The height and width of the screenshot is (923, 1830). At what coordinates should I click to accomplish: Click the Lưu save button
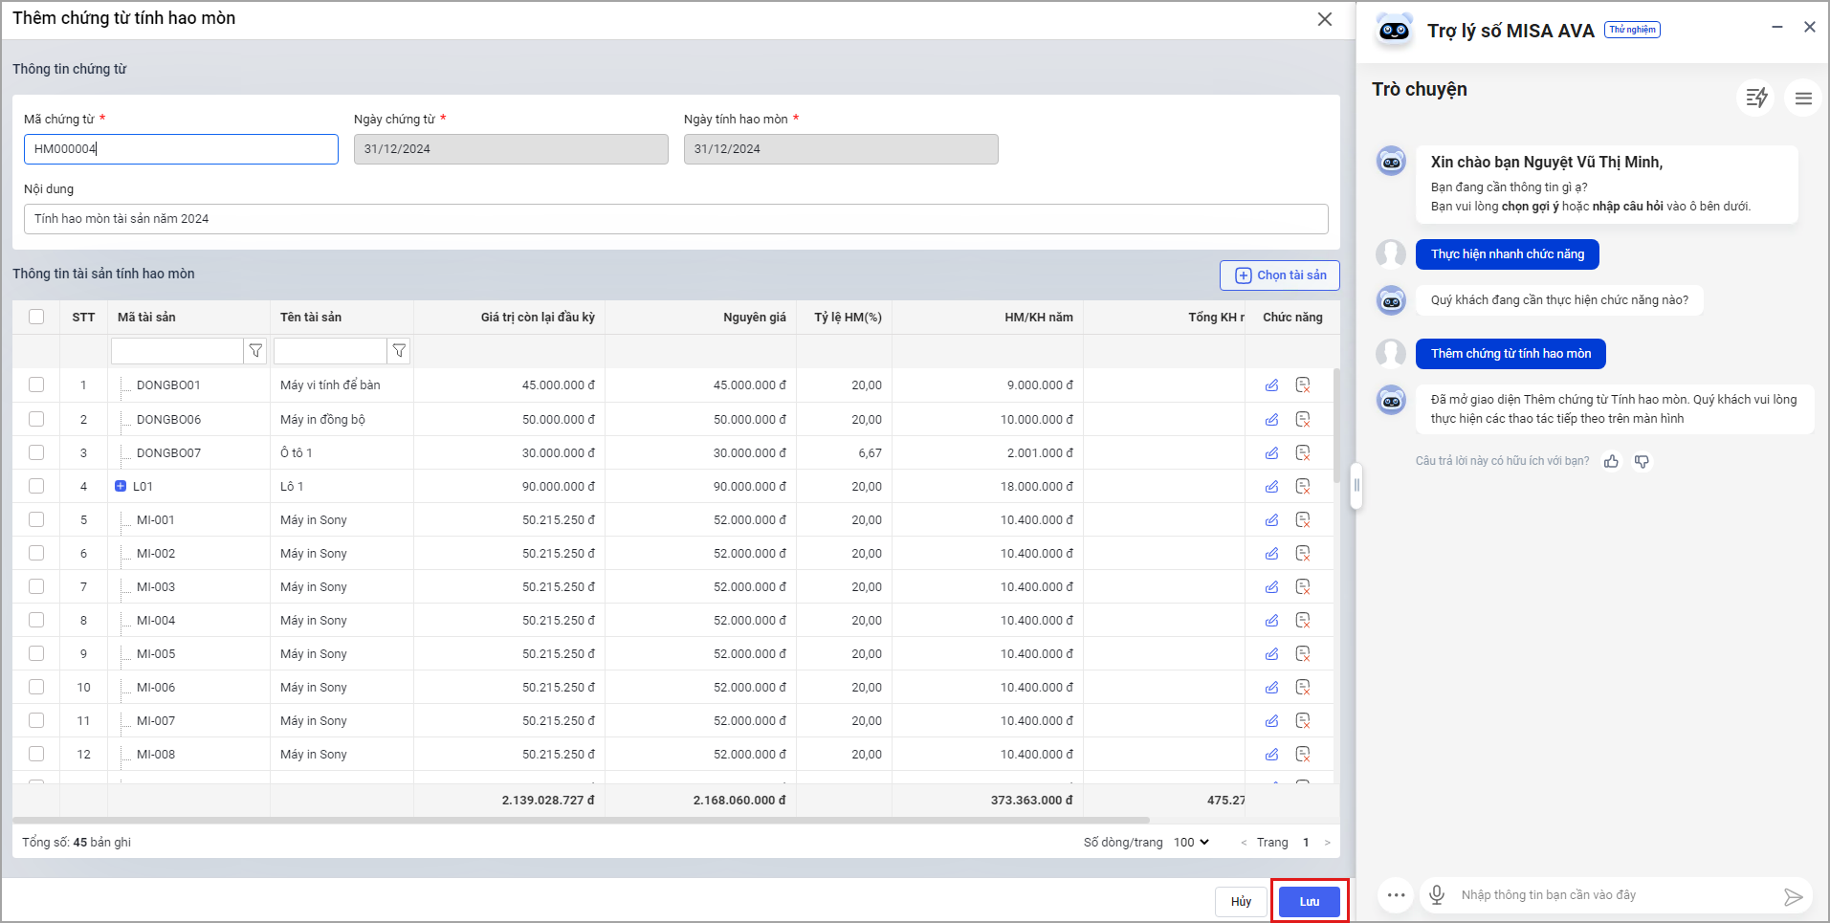(x=1309, y=901)
